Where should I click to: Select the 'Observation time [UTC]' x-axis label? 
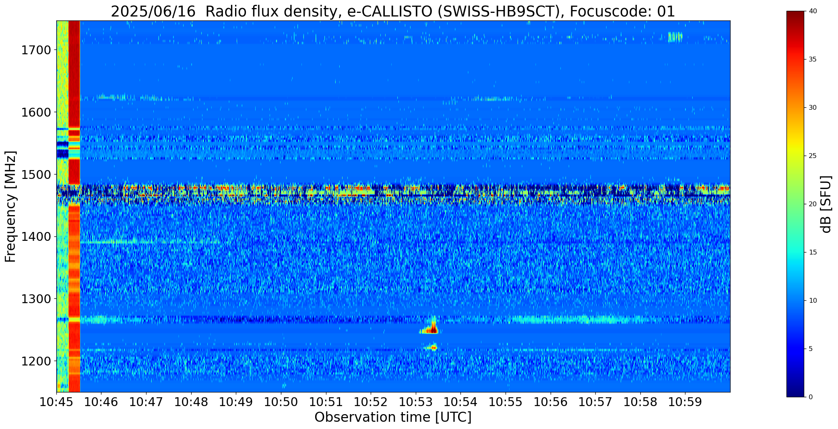[x=393, y=417]
